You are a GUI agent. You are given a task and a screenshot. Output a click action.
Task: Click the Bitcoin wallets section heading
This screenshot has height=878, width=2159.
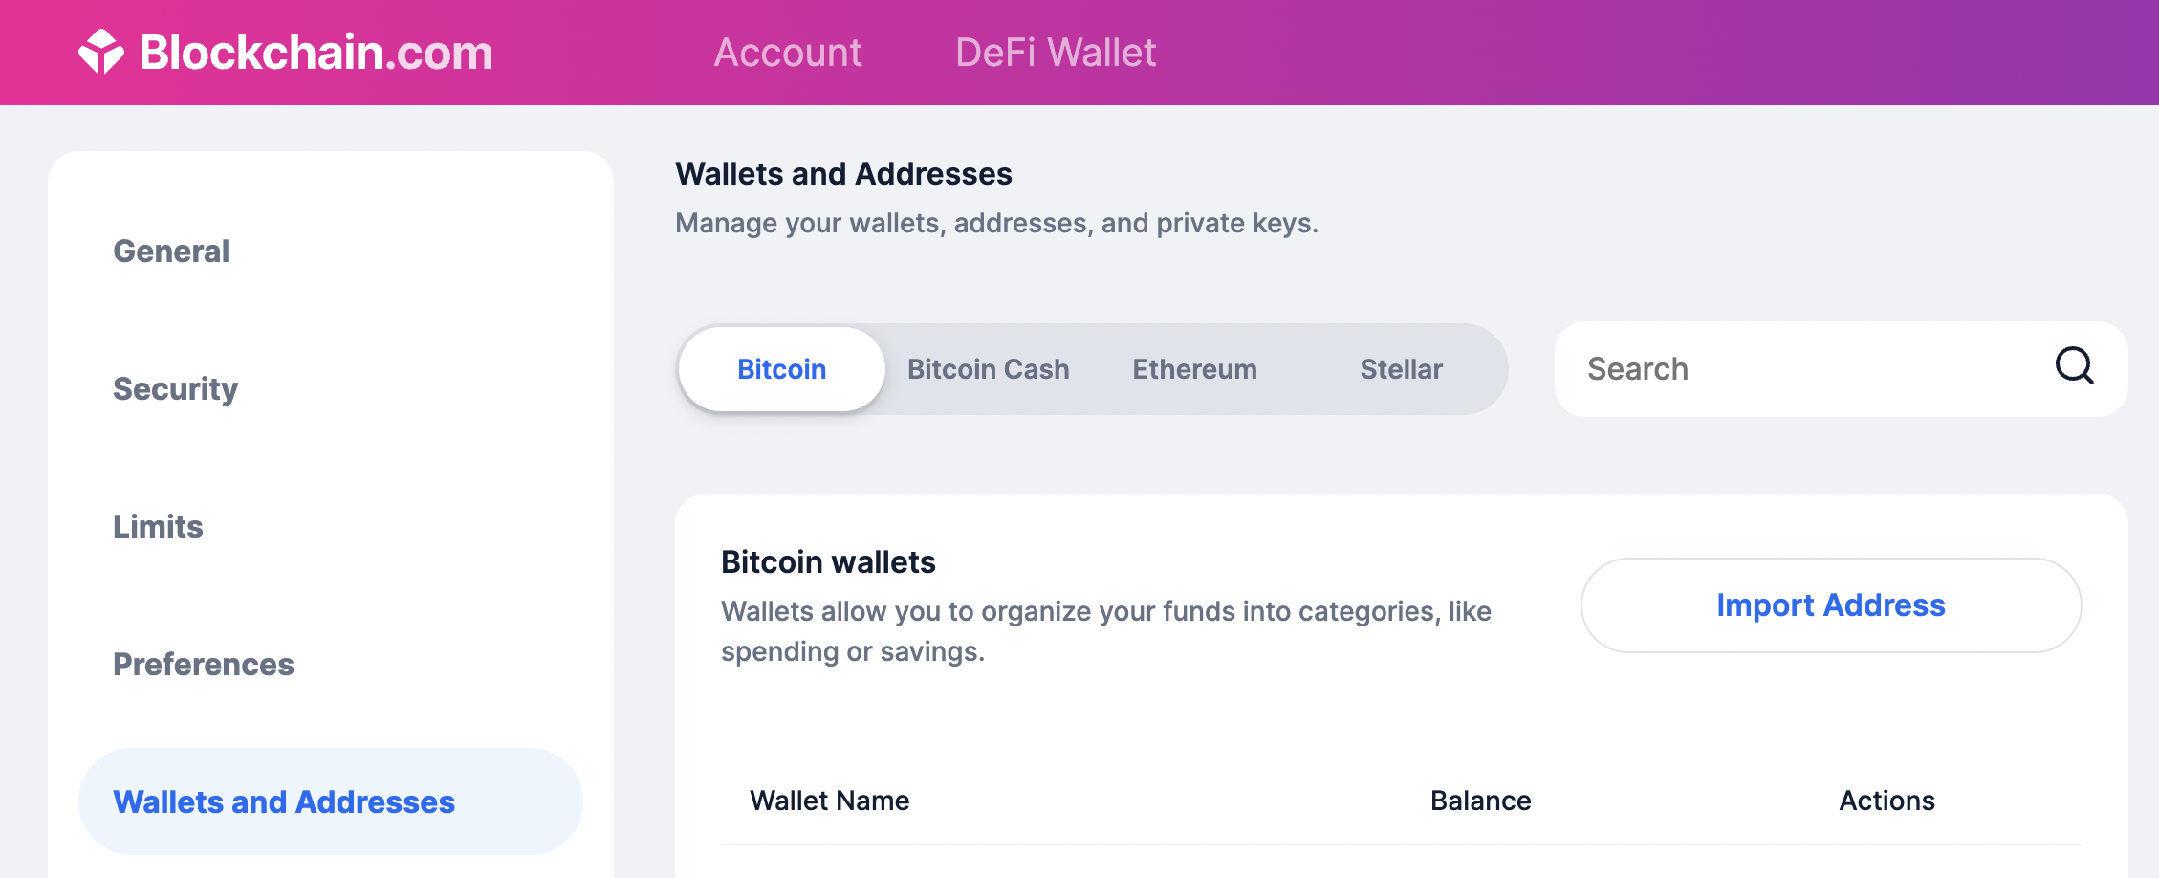[x=828, y=562]
